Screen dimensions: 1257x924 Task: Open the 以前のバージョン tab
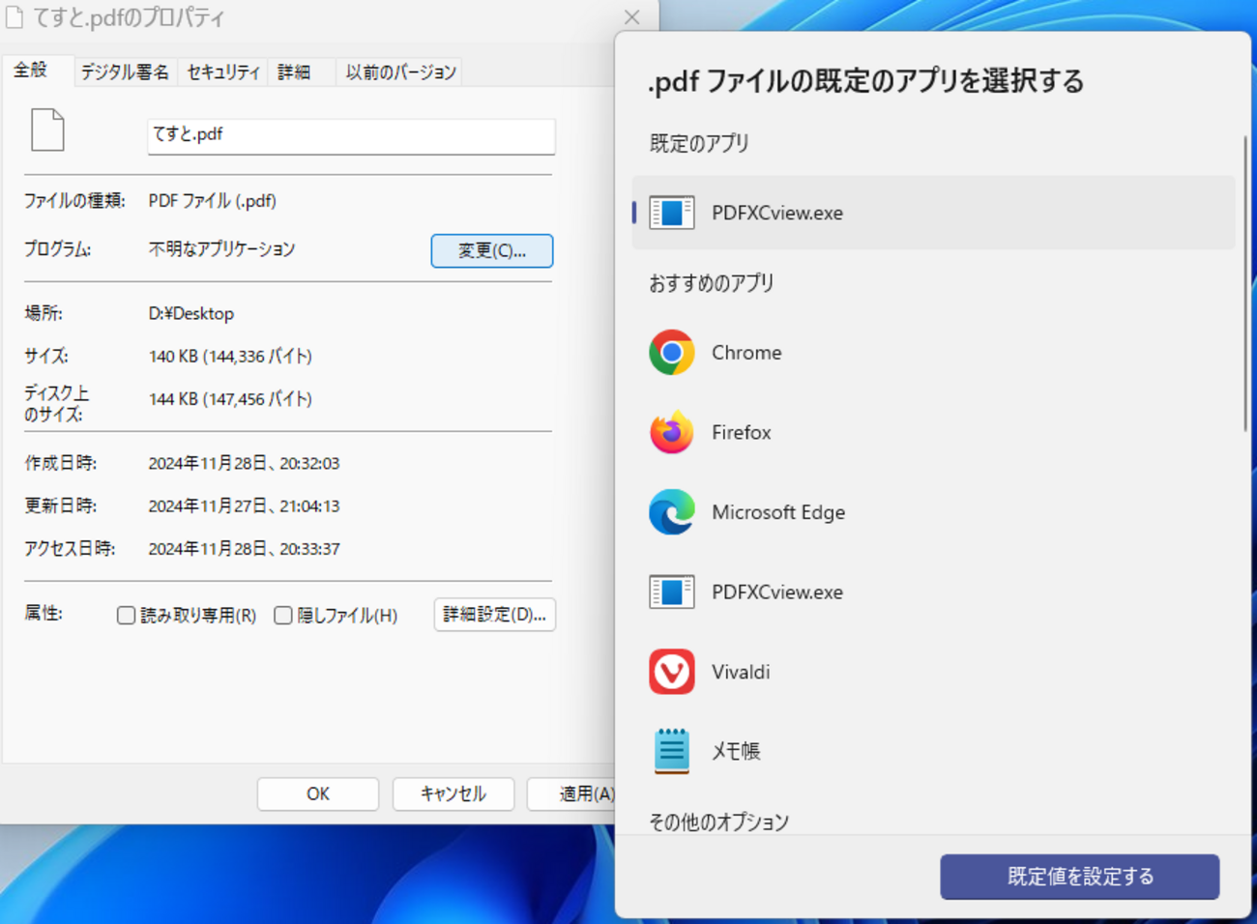coord(401,72)
